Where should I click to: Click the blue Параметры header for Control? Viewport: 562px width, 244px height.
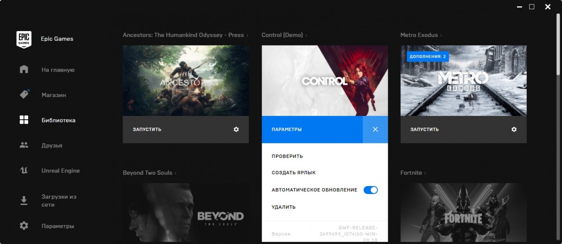312,129
